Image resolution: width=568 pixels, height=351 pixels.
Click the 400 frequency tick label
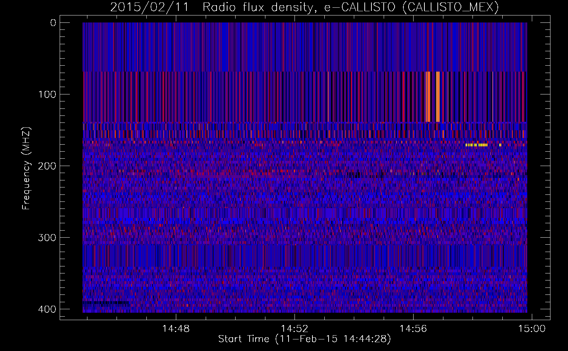(47, 309)
